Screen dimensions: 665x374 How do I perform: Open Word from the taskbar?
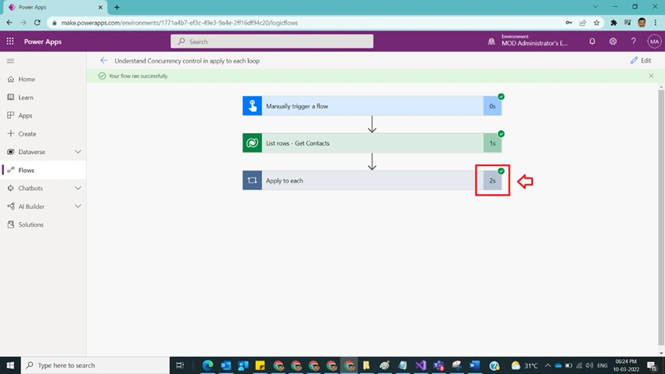(x=475, y=365)
